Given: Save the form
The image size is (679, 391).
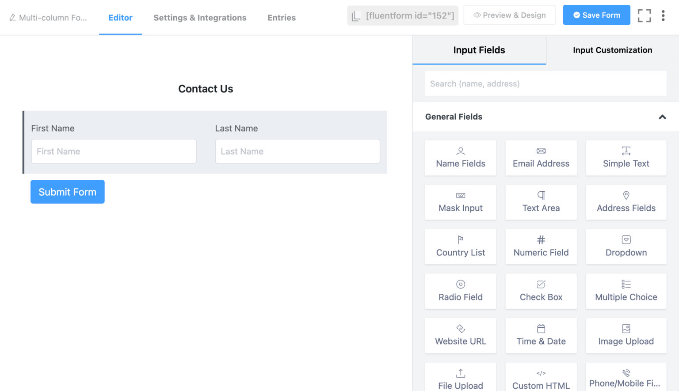Looking at the screenshot, I should tap(596, 15).
